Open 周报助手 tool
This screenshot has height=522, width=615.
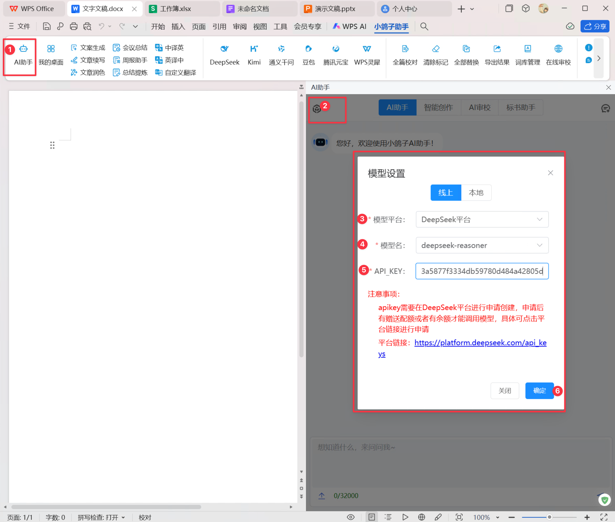click(x=130, y=60)
